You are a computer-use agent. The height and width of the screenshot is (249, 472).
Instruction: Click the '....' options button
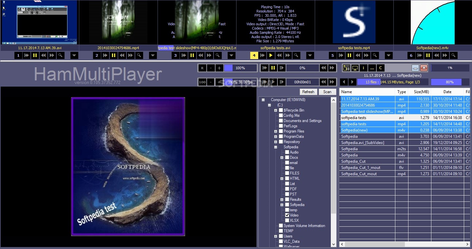pyautogui.click(x=372, y=68)
